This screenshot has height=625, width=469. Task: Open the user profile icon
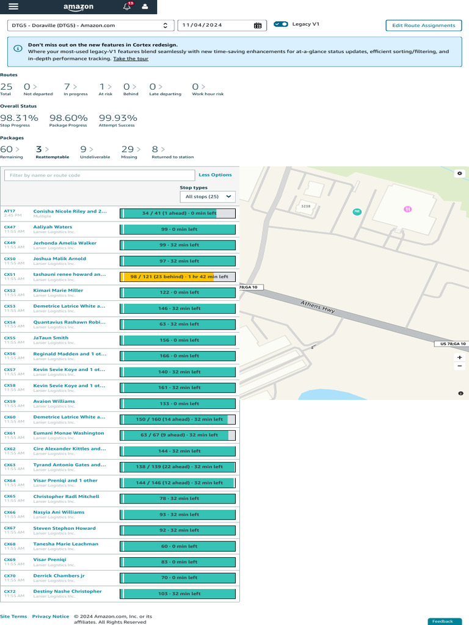coord(145,6)
